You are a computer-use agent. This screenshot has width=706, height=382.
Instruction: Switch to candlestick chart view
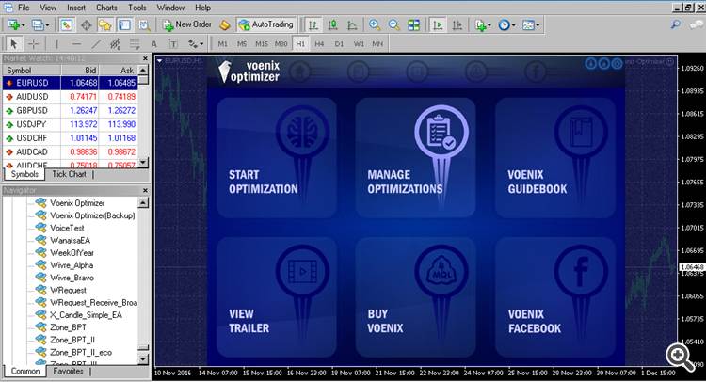[332, 24]
